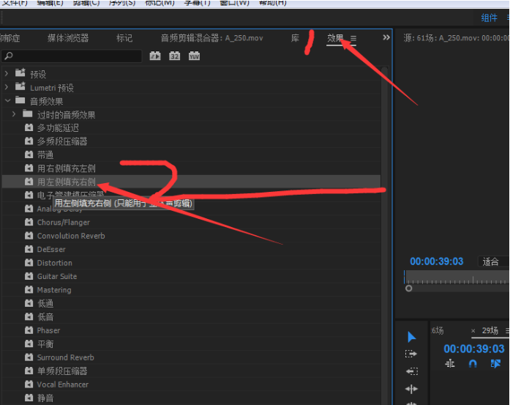
Task: Select the Selection tool arrow
Action: (411, 337)
